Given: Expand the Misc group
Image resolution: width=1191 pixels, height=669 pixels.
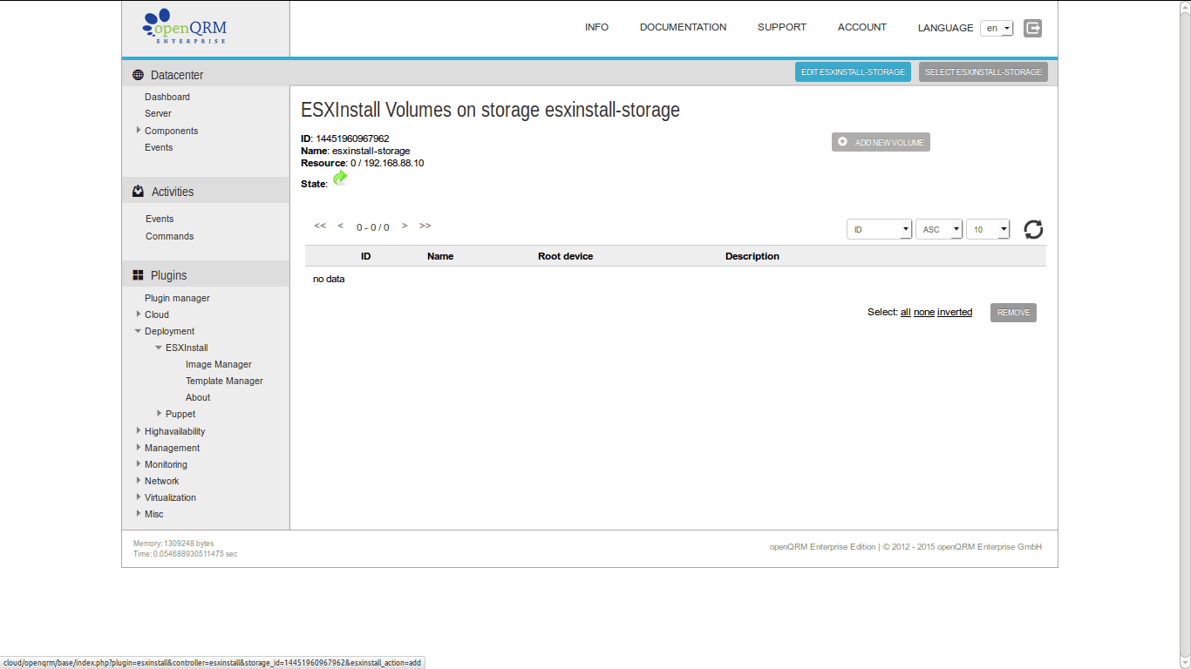Looking at the screenshot, I should pyautogui.click(x=139, y=514).
